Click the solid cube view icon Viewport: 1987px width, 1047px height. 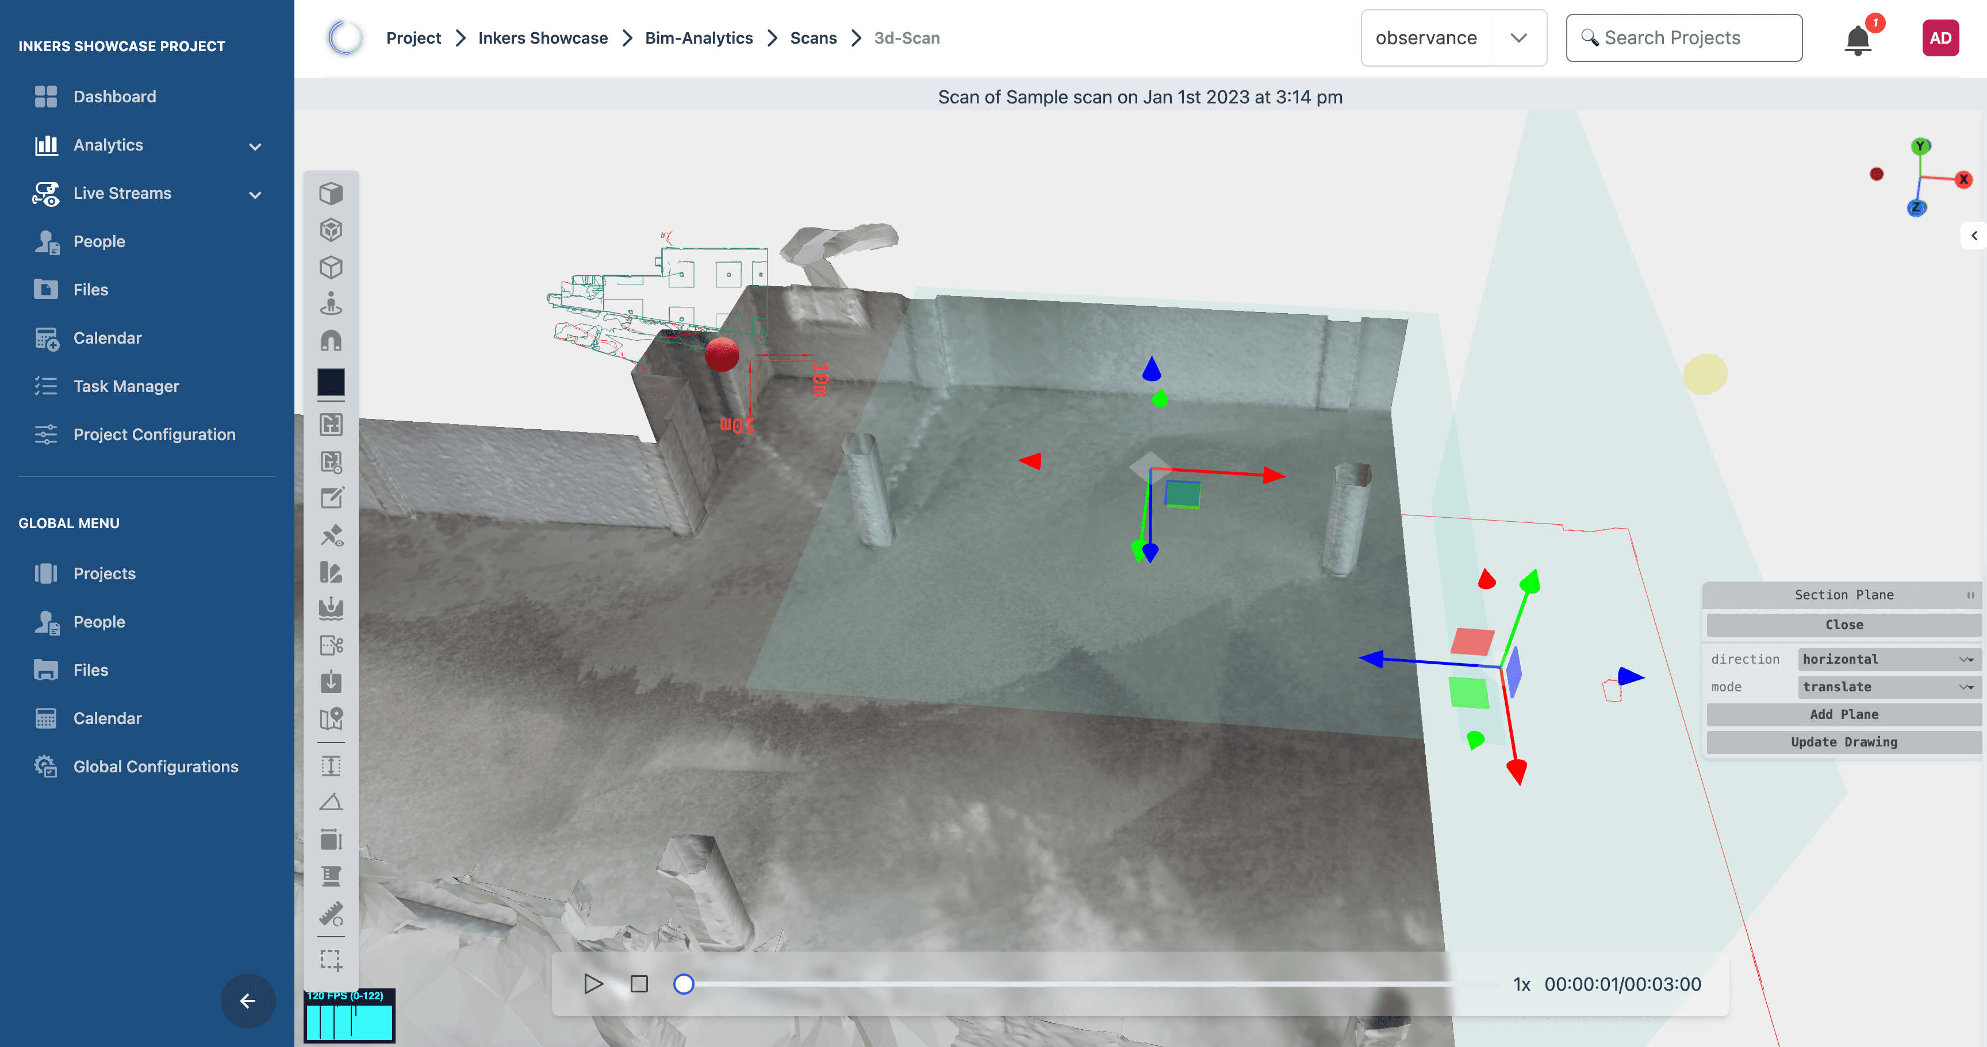(331, 193)
